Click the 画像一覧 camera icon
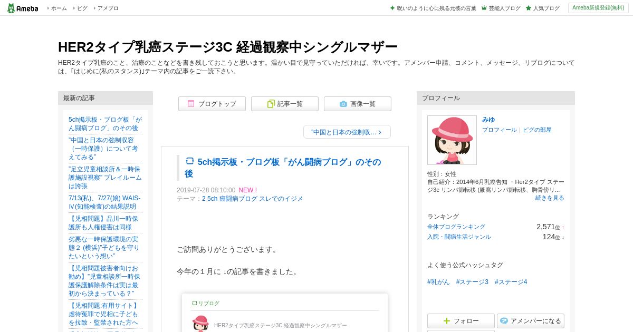 tap(343, 104)
